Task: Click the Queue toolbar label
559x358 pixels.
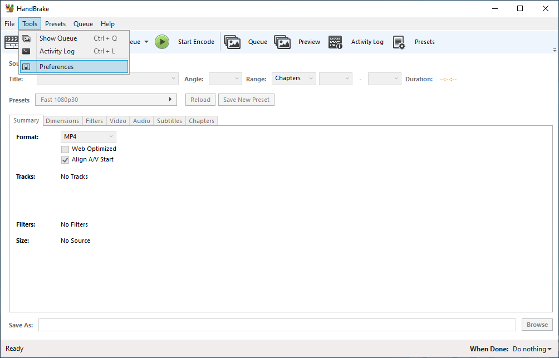Action: (x=258, y=42)
